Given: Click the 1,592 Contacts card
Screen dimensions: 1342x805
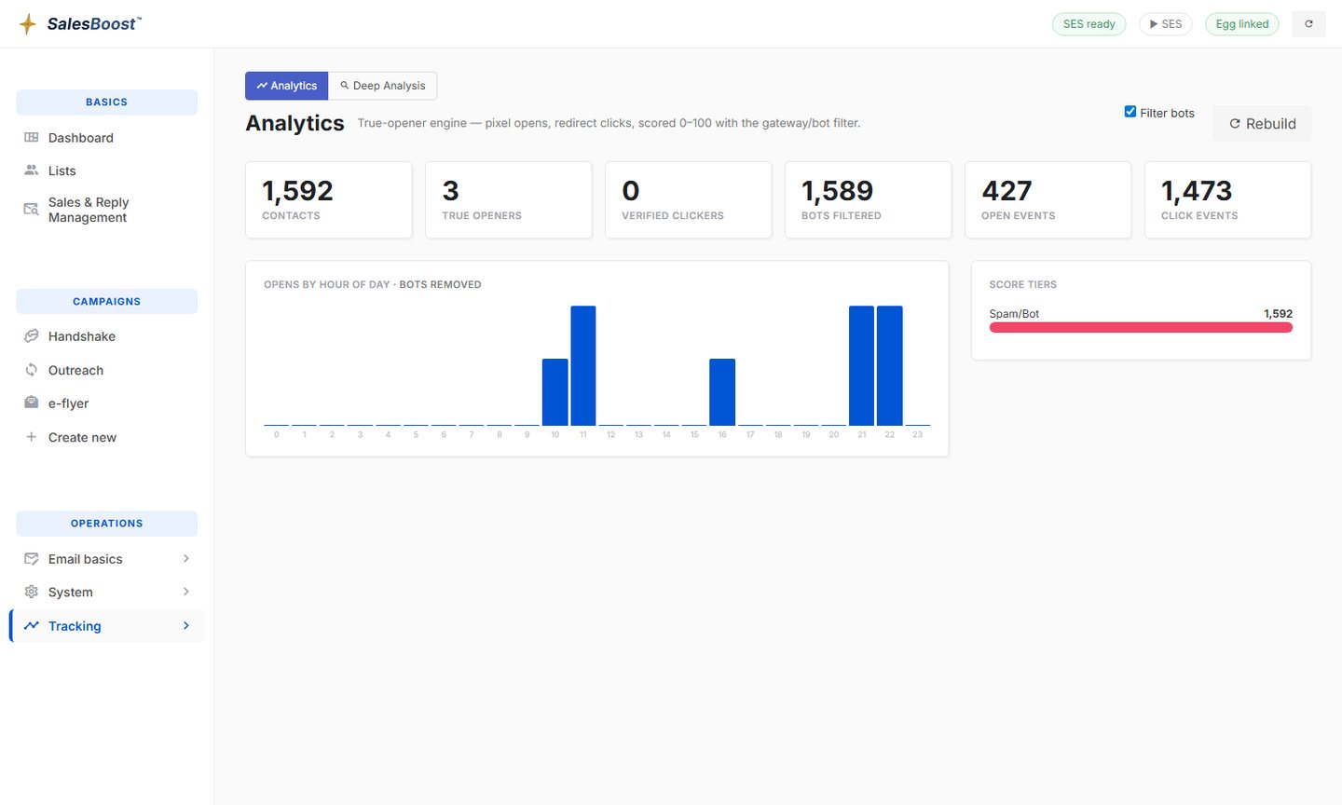Looking at the screenshot, I should [x=329, y=200].
